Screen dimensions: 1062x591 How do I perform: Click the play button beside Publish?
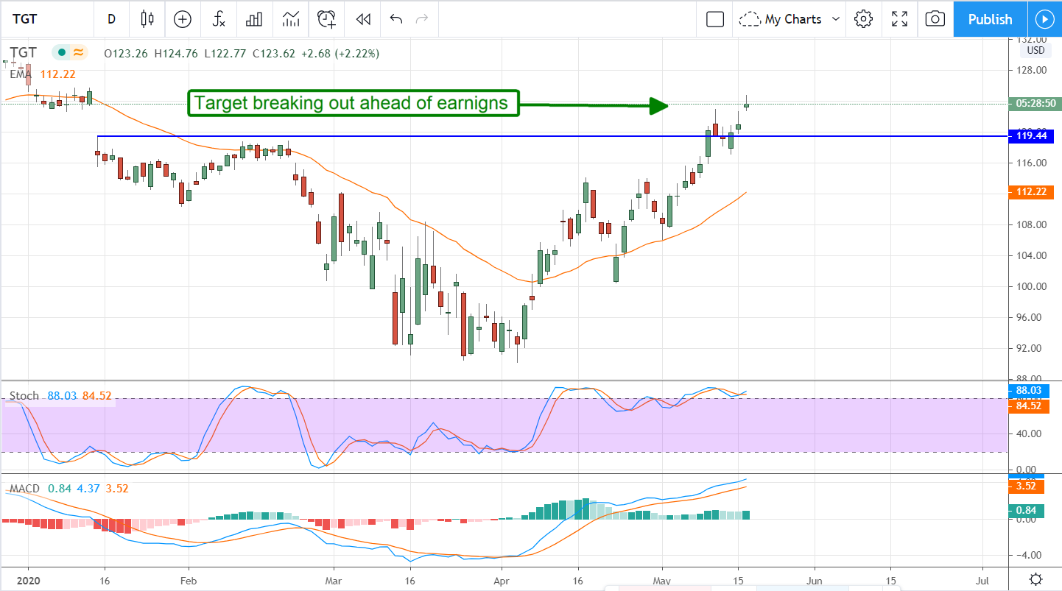(x=1044, y=19)
